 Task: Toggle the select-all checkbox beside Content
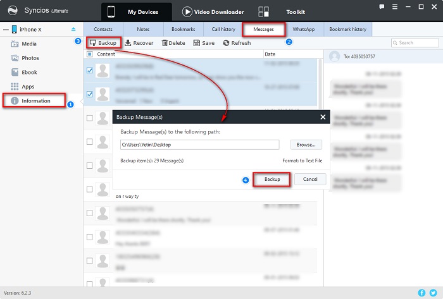point(90,54)
